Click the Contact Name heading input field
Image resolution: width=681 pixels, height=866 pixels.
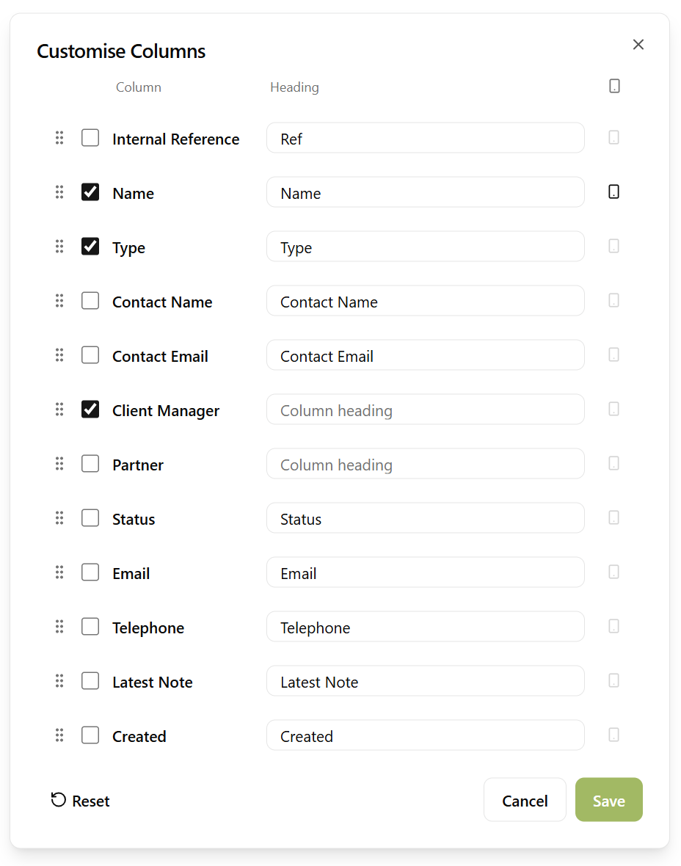426,301
